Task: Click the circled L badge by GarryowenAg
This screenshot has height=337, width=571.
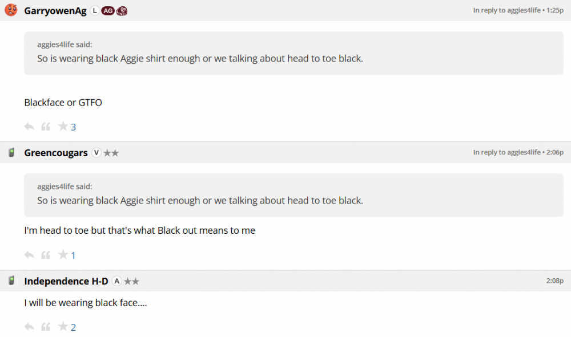Action: pyautogui.click(x=95, y=11)
